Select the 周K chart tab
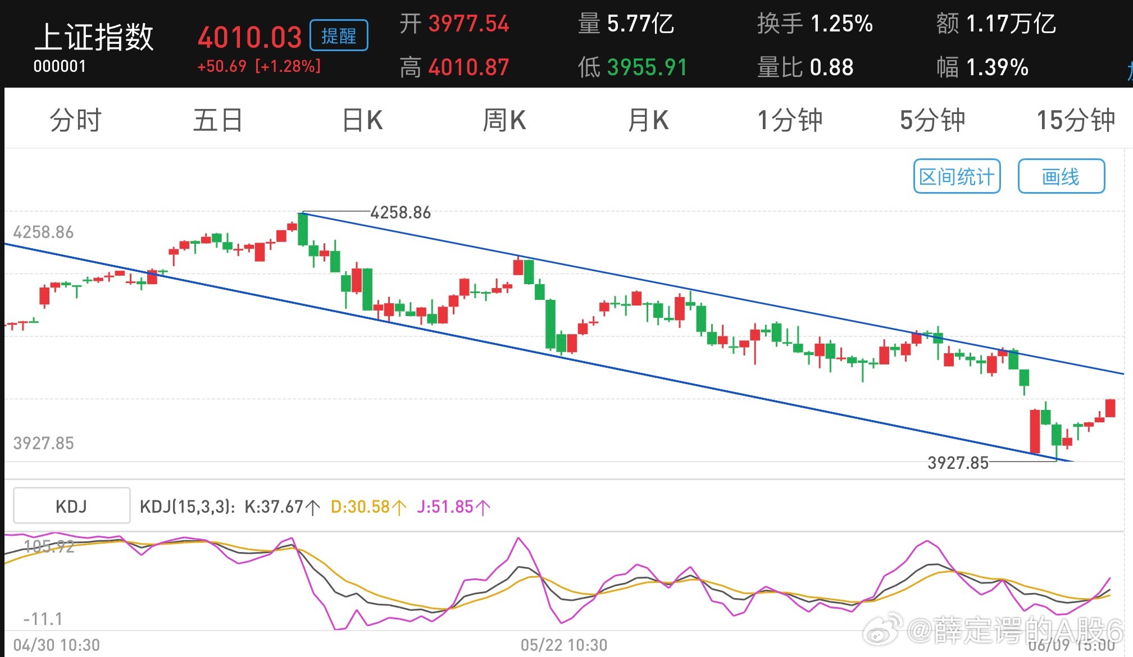 pos(504,120)
